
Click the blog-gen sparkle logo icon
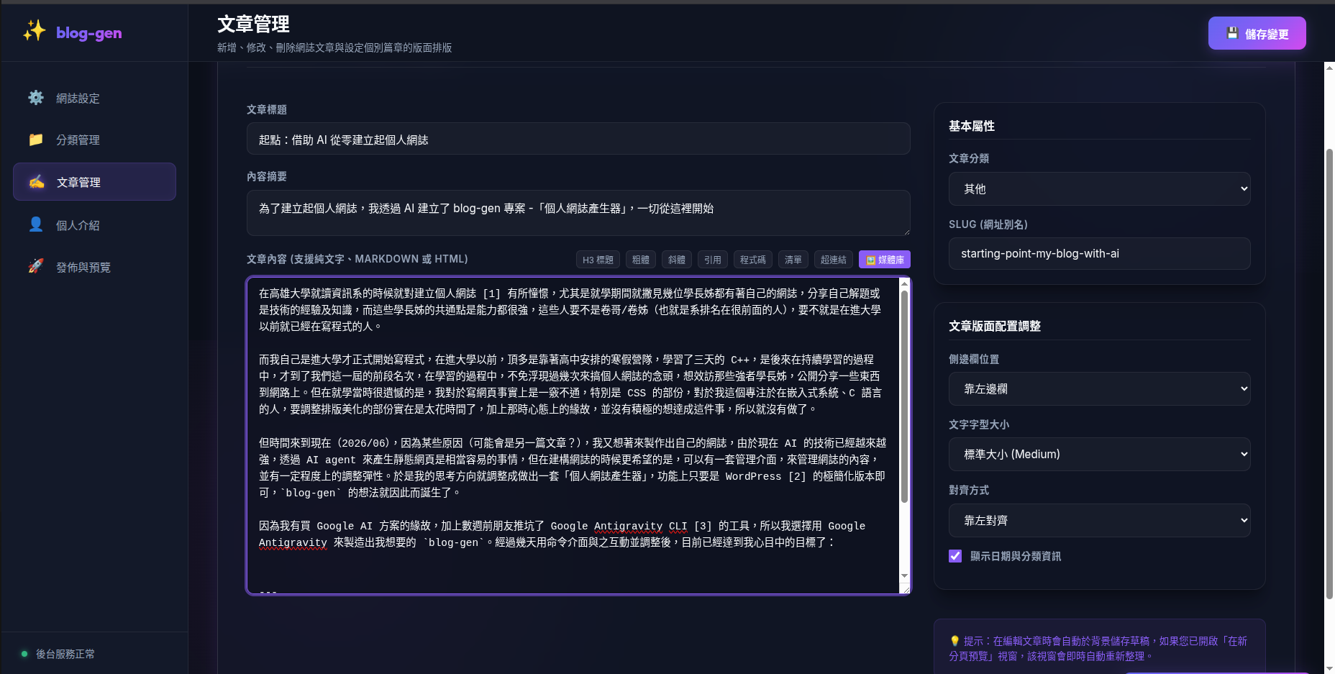34,31
